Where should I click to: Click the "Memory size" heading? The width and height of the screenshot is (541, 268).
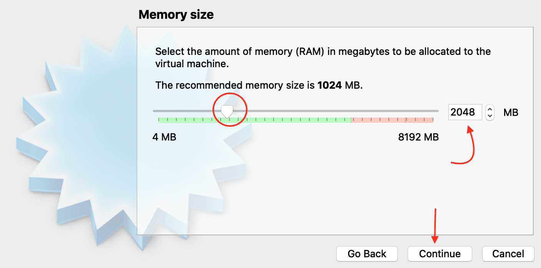click(176, 15)
